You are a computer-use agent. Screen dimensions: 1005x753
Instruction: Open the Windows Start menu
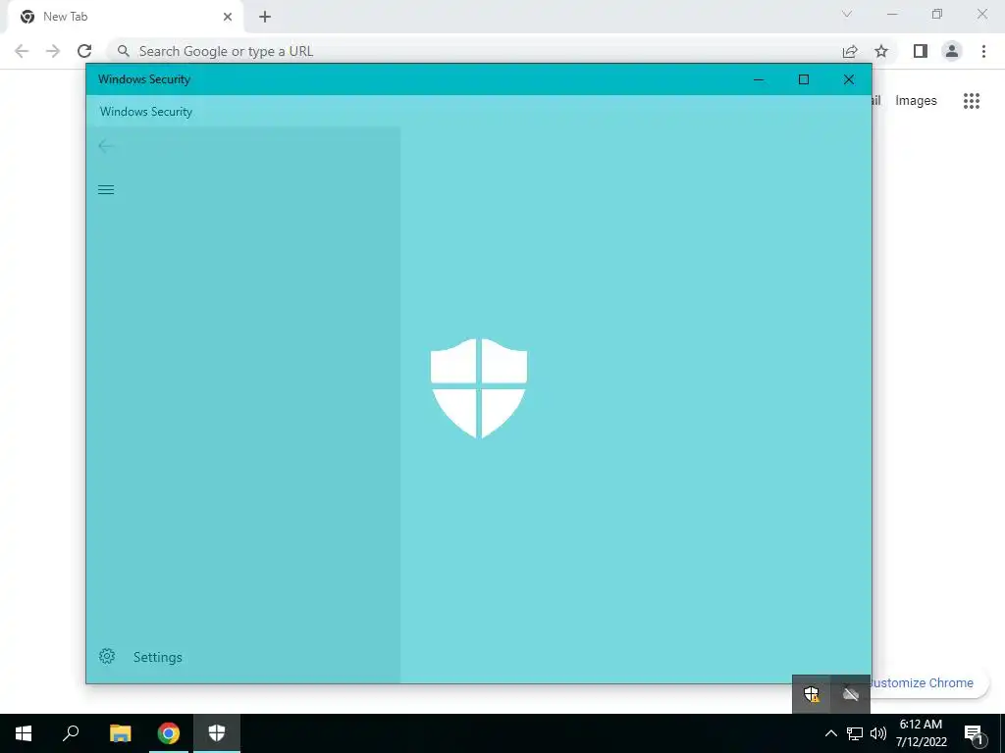pos(24,733)
